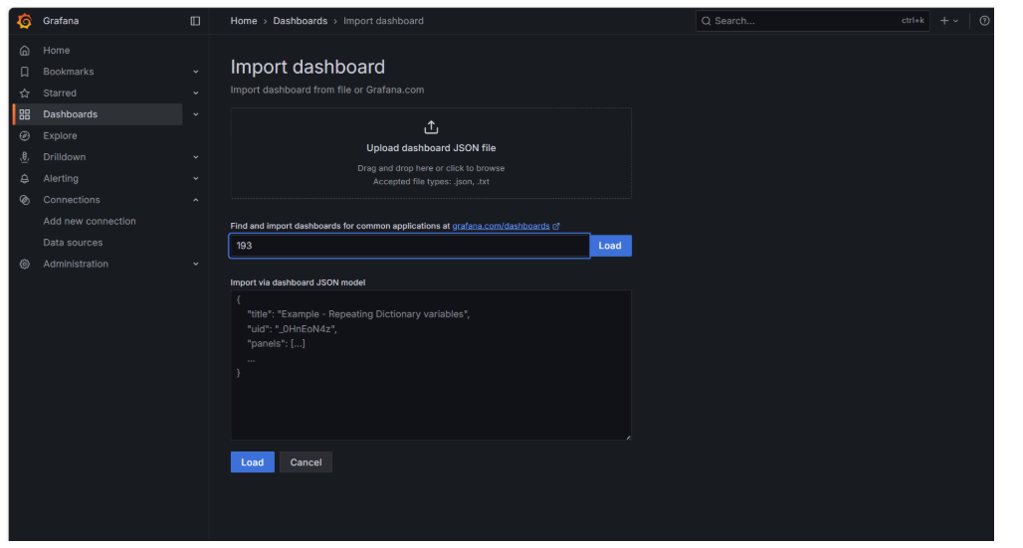The image size is (1023, 548).
Task: Click the search magnifier icon
Action: coord(706,21)
